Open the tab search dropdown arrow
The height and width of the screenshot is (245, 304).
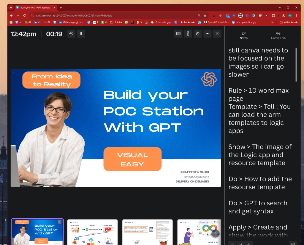tap(11, 7)
